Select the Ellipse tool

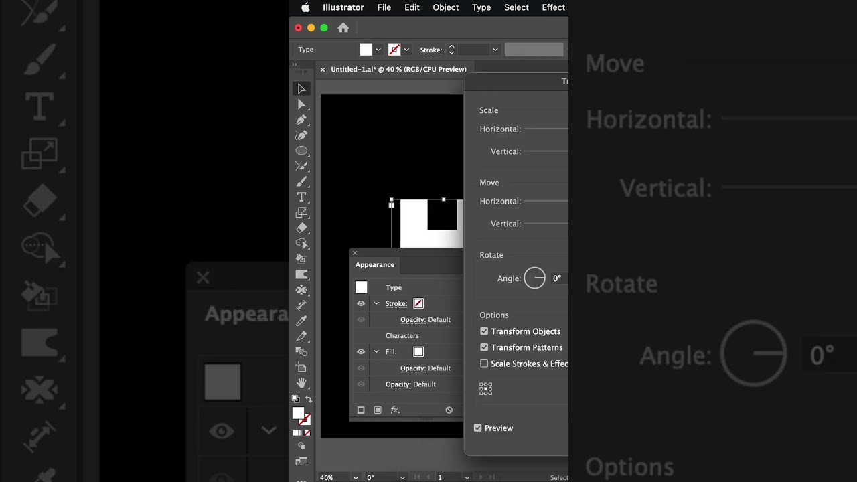pyautogui.click(x=301, y=151)
